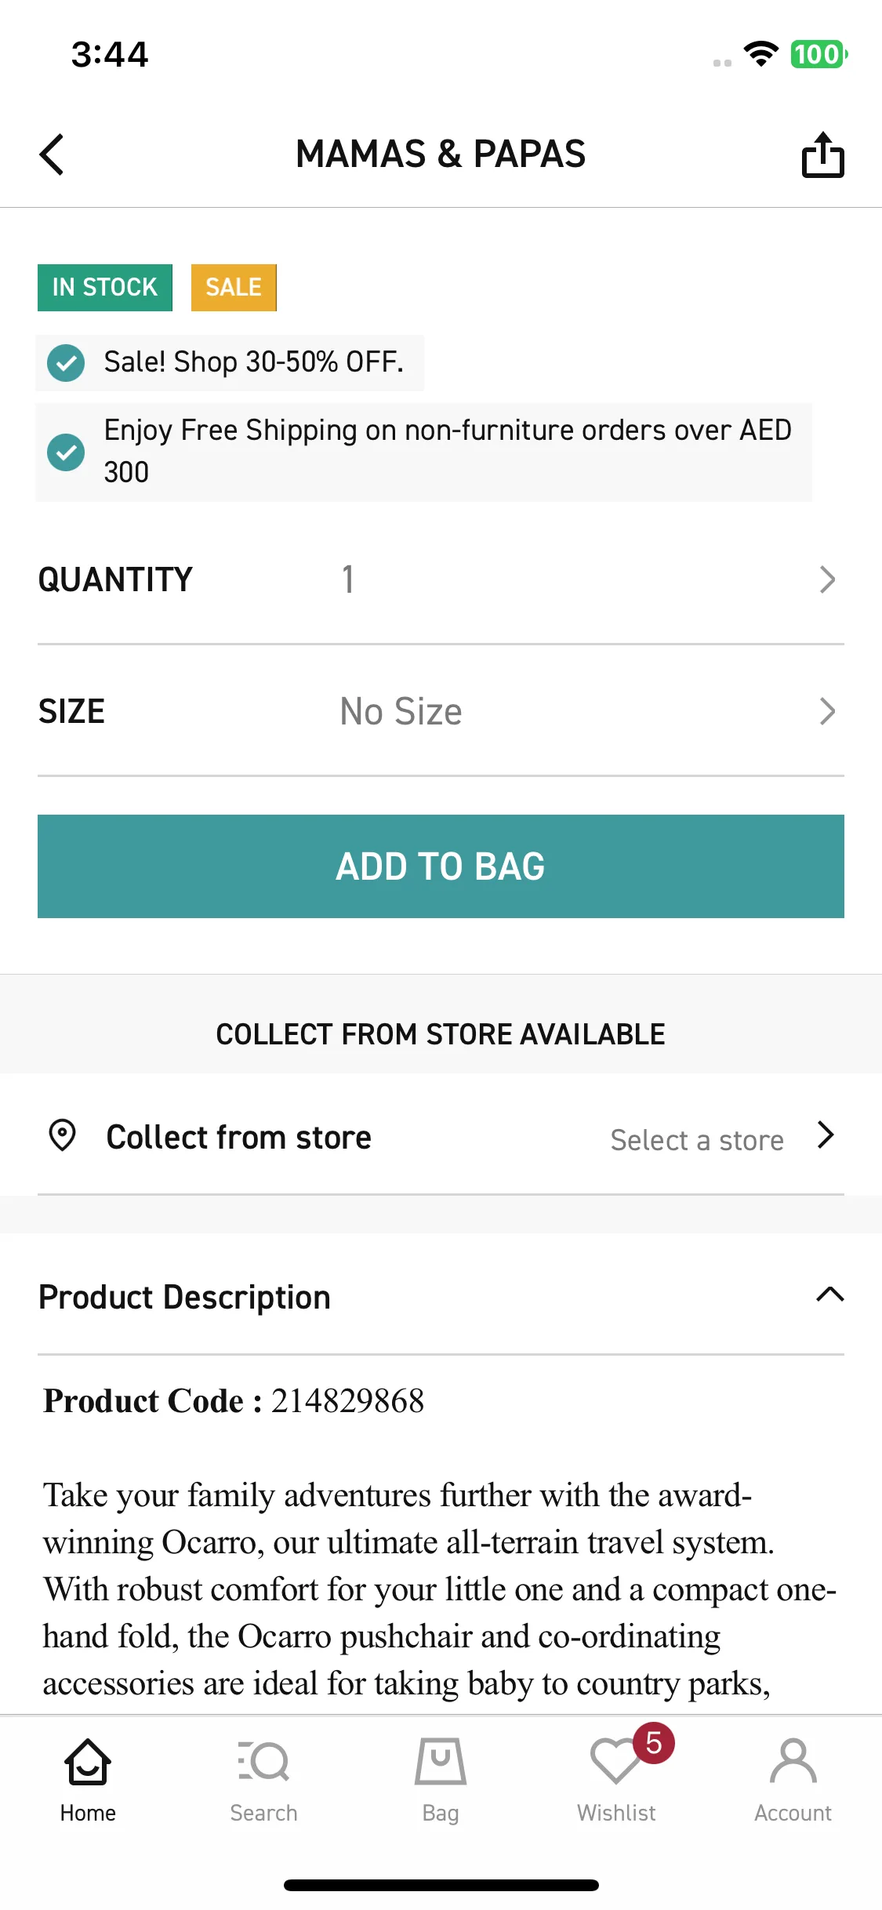The width and height of the screenshot is (882, 1910).
Task: Tap the ADD TO BAG button
Action: tap(441, 866)
